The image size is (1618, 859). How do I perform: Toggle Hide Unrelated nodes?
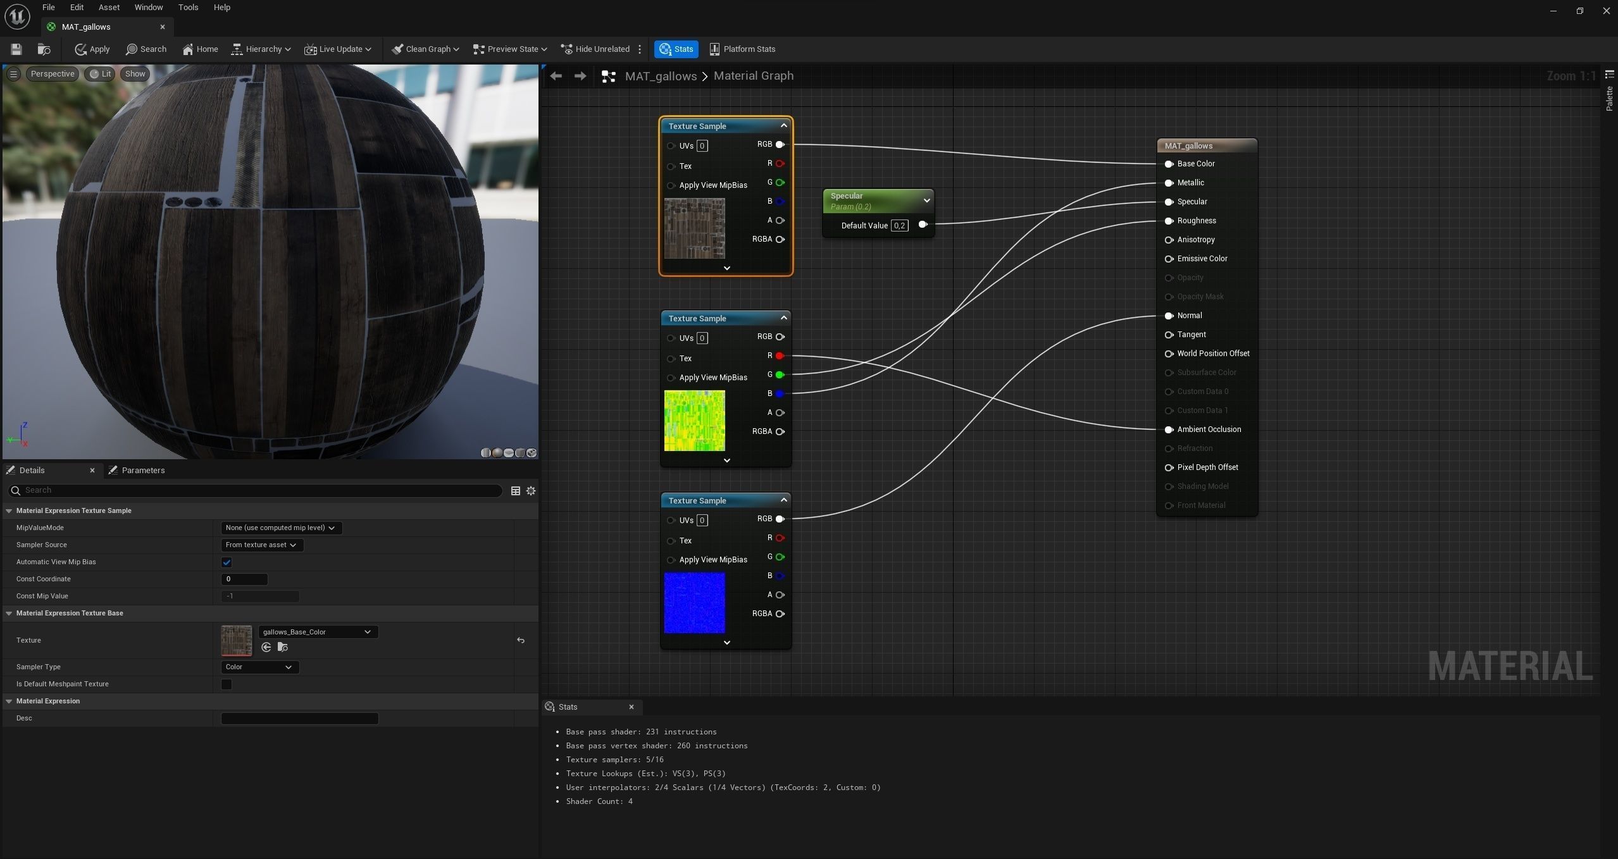coord(595,49)
